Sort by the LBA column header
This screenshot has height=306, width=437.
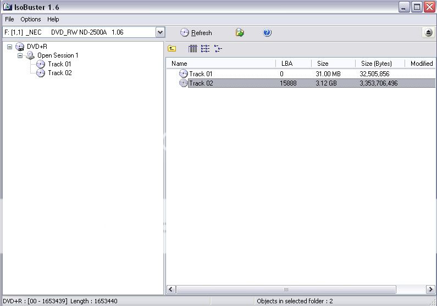pos(293,64)
